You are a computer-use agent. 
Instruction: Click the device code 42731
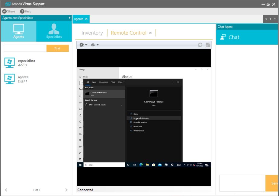tap(23, 65)
